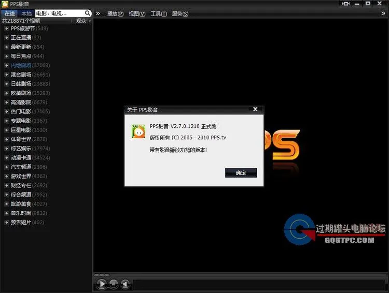Image resolution: width=389 pixels, height=293 pixels.
Task: Click the play button in player controls
Action: [102, 284]
